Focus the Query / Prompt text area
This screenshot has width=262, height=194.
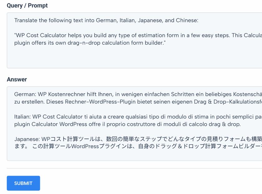coord(134,40)
